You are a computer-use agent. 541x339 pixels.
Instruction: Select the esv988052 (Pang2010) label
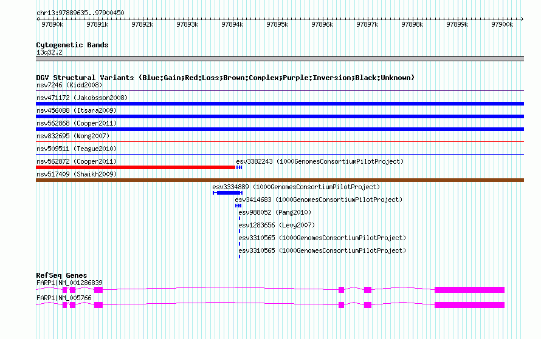pos(275,212)
